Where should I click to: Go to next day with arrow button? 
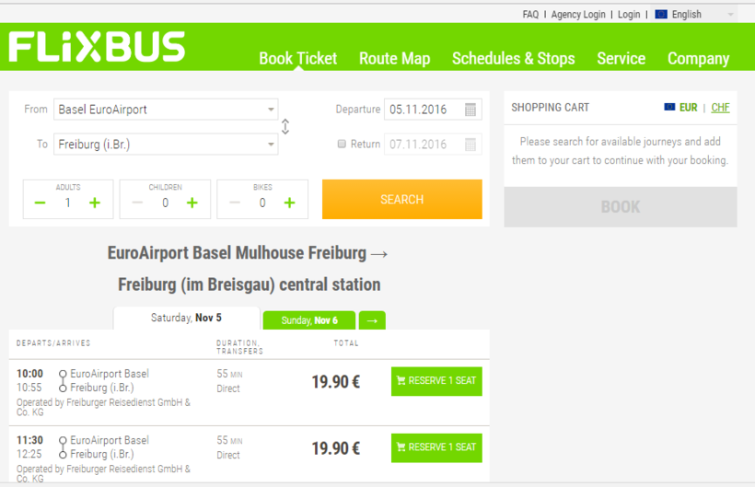pyautogui.click(x=372, y=320)
